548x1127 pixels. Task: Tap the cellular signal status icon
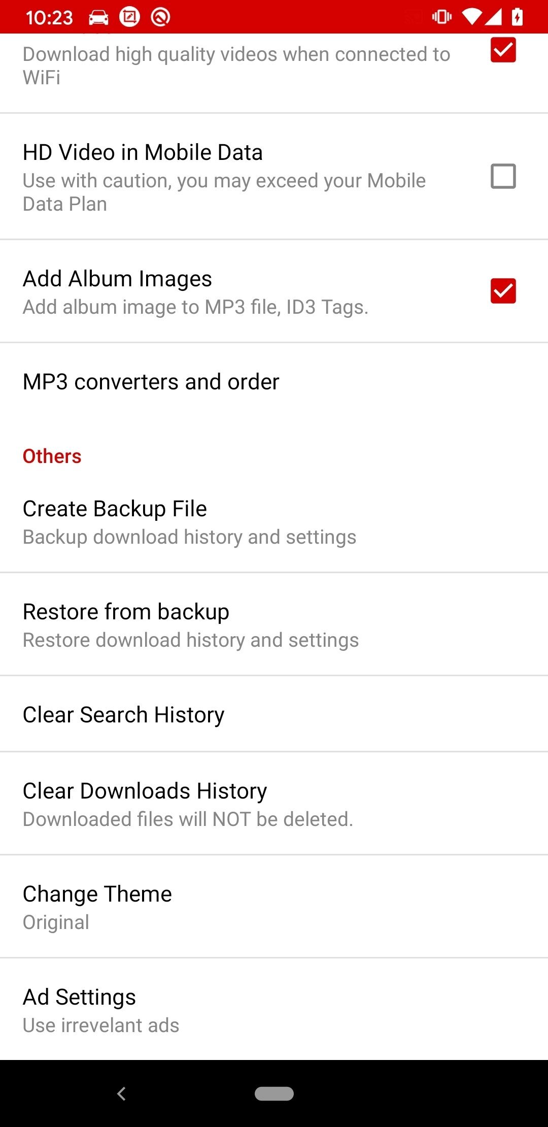[x=493, y=17]
